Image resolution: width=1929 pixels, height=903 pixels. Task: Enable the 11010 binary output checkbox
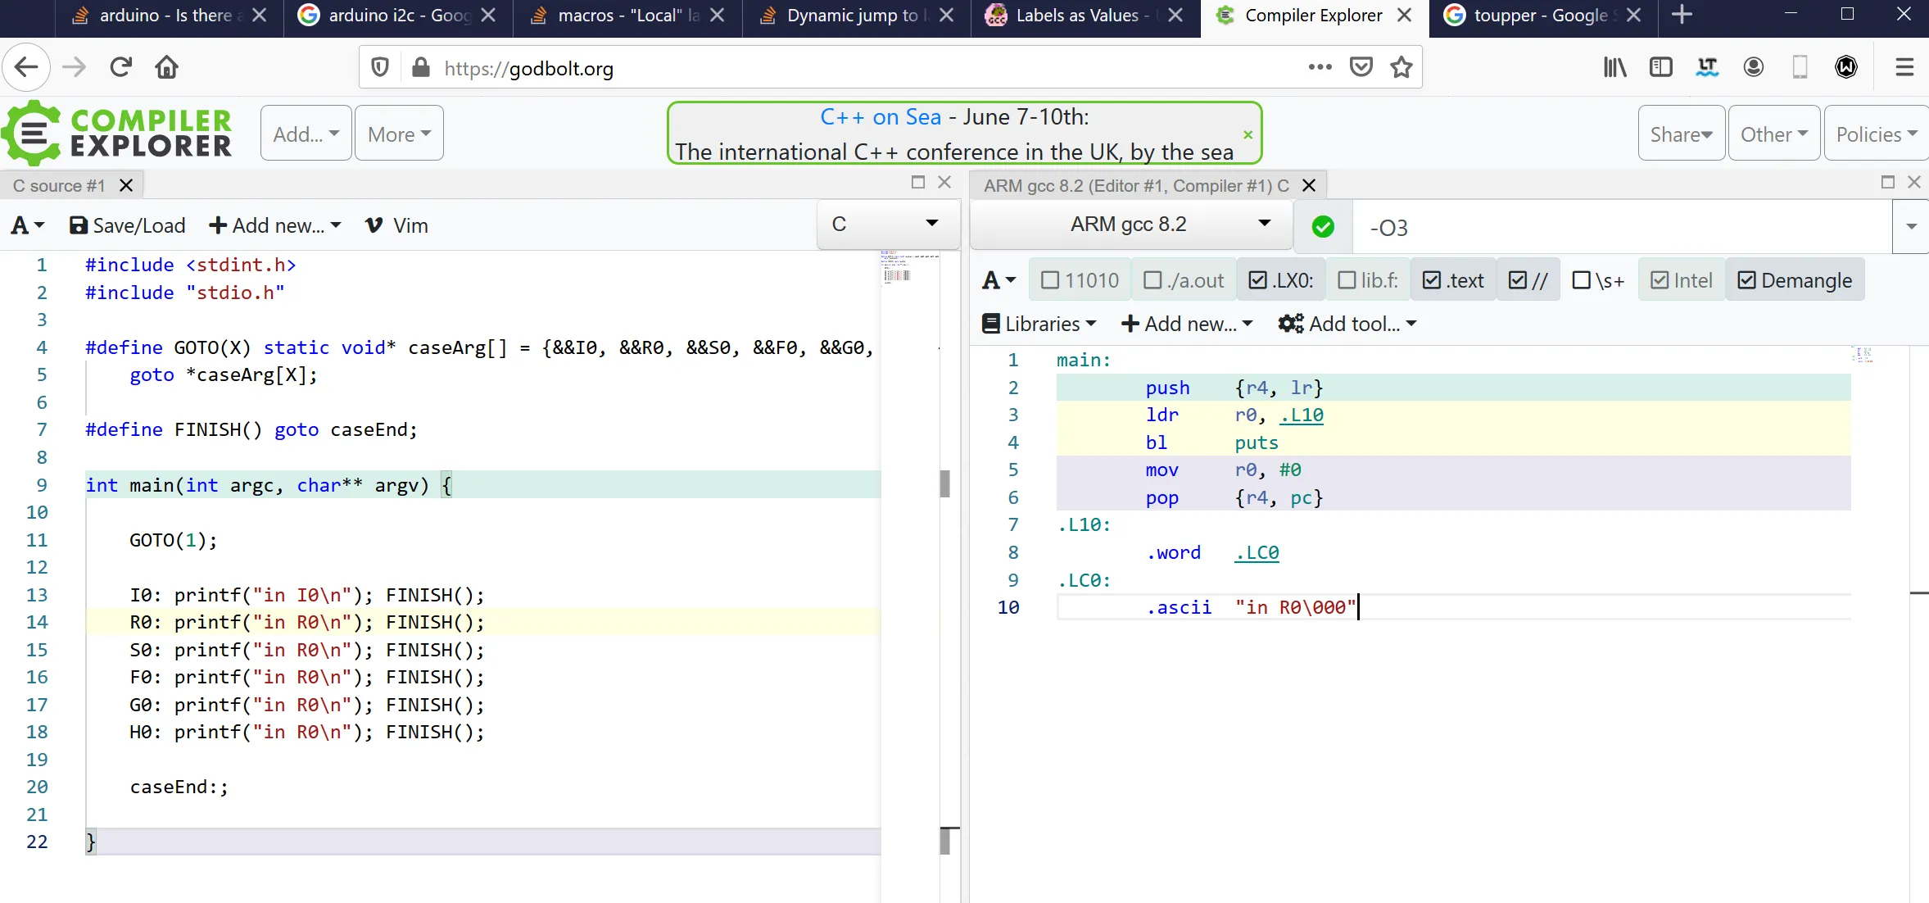coord(1080,280)
